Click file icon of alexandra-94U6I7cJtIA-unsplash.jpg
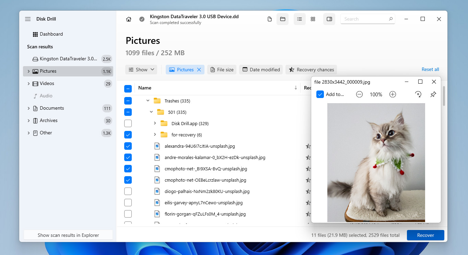This screenshot has width=468, height=255. click(x=157, y=146)
